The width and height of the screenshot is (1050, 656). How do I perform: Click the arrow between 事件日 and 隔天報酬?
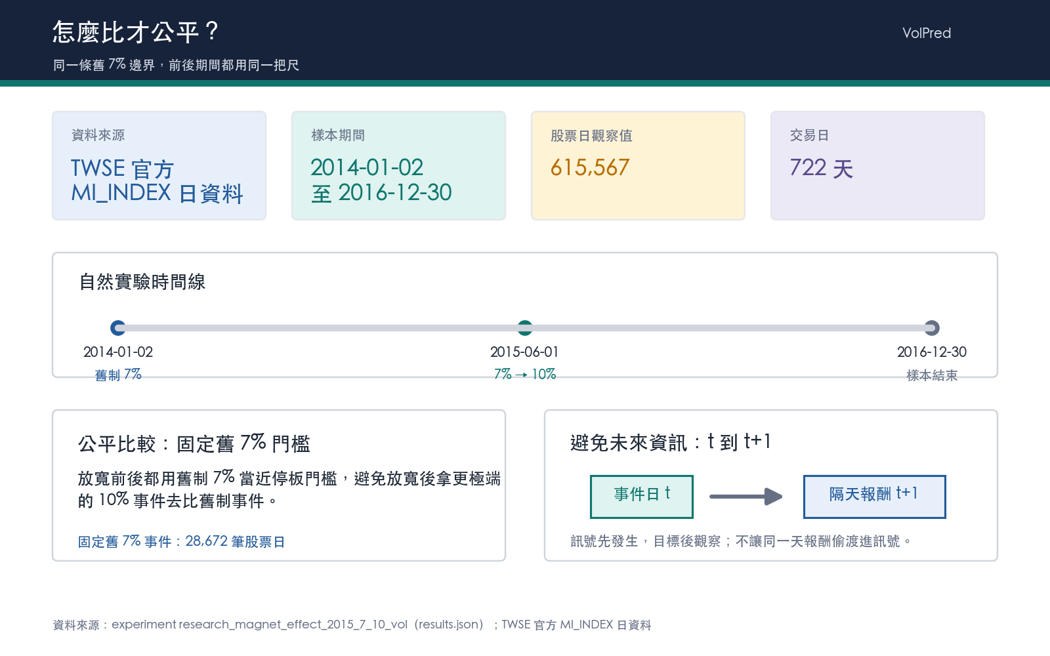746,497
